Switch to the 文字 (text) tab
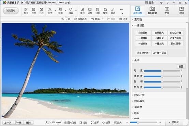Screen dimensions: 189x126 (x=167, y=10)
